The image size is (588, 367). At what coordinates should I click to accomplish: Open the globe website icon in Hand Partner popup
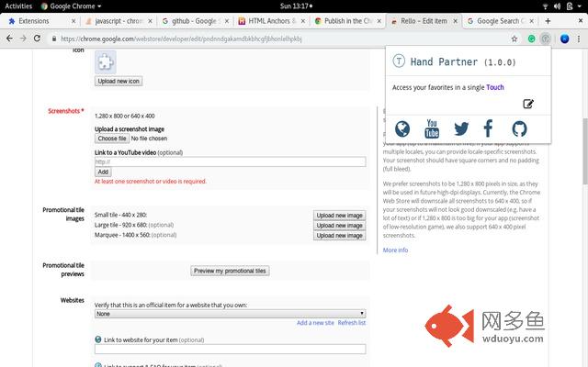click(402, 128)
